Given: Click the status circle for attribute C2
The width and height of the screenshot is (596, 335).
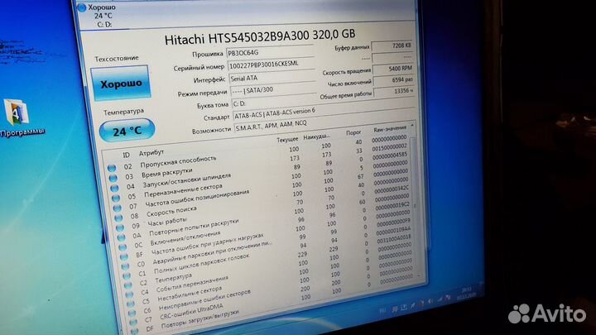Looking at the screenshot, I should pyautogui.click(x=128, y=285).
